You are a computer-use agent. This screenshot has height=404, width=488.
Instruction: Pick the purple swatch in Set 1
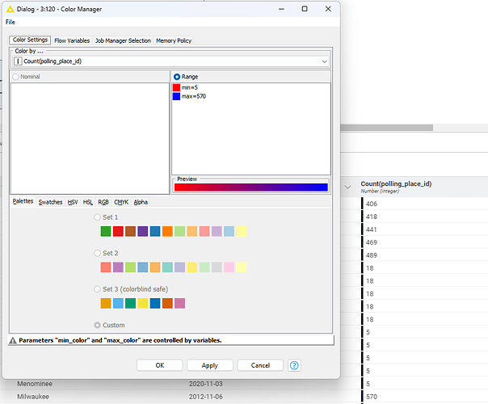143,231
